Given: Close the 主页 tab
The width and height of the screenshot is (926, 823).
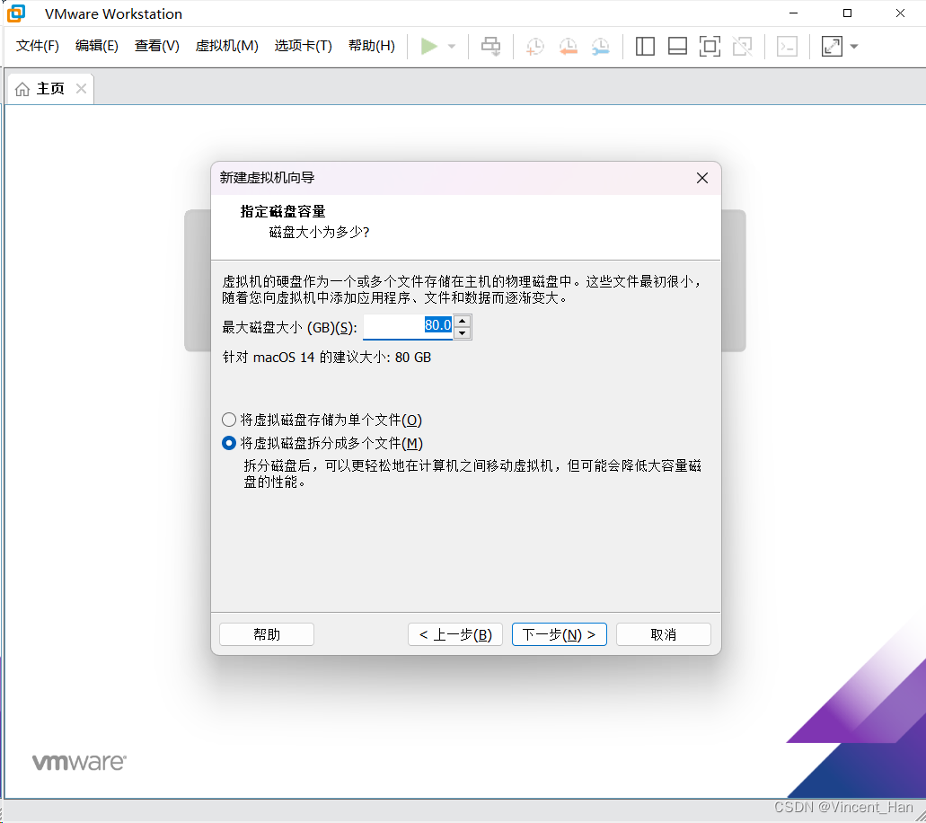Looking at the screenshot, I should (x=82, y=89).
